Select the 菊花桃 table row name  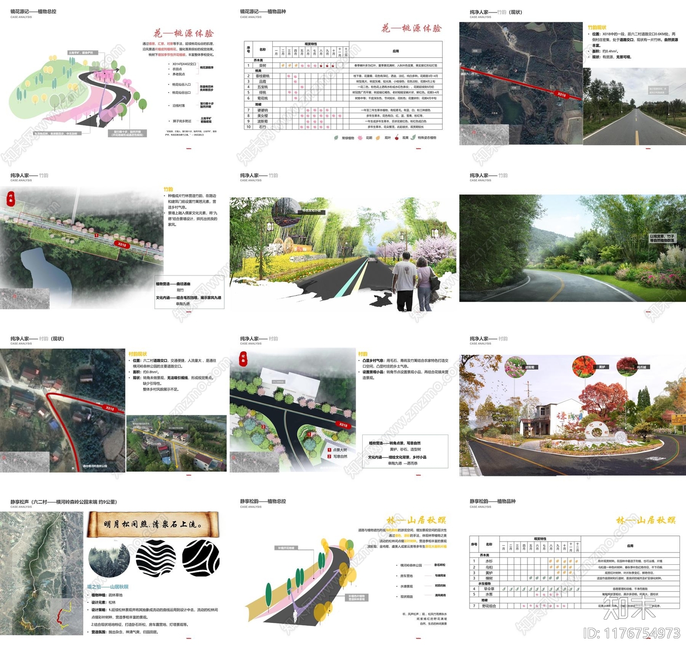(x=262, y=98)
